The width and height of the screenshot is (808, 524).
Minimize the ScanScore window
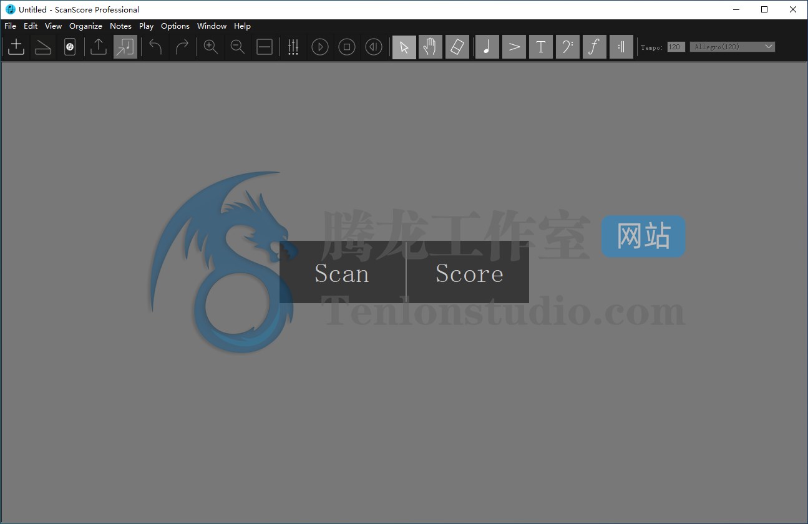[x=736, y=9]
